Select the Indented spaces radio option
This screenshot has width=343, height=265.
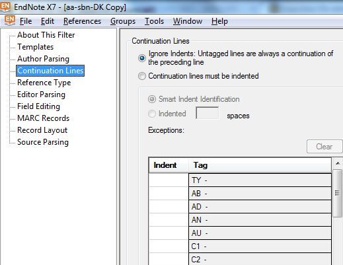(152, 114)
